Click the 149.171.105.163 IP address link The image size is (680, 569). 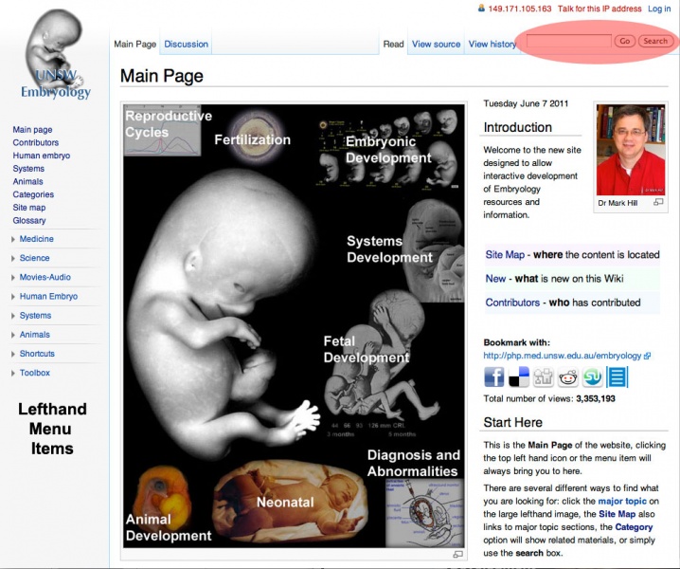(520, 9)
